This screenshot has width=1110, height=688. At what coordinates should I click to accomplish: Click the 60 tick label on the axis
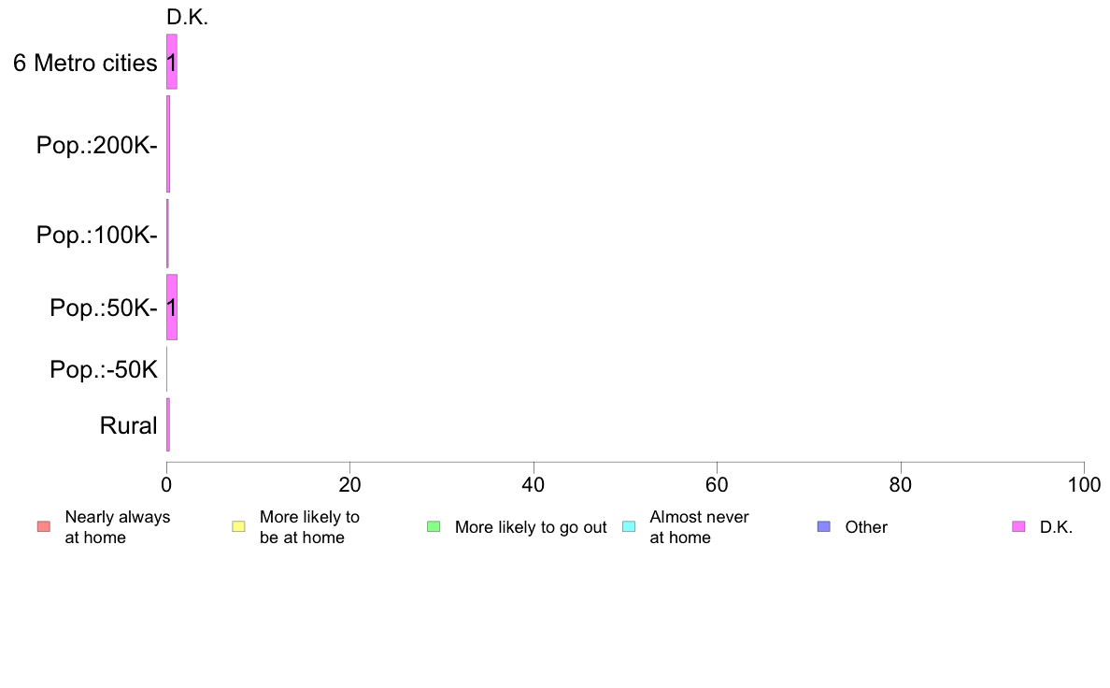[717, 484]
